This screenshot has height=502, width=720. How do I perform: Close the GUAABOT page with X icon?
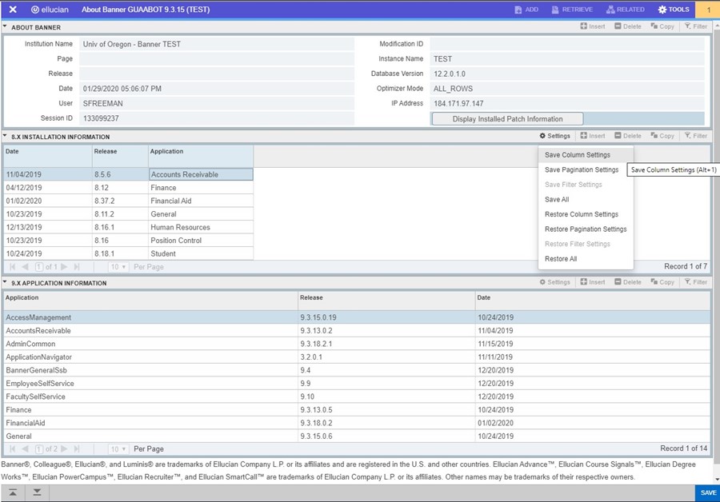(x=13, y=9)
